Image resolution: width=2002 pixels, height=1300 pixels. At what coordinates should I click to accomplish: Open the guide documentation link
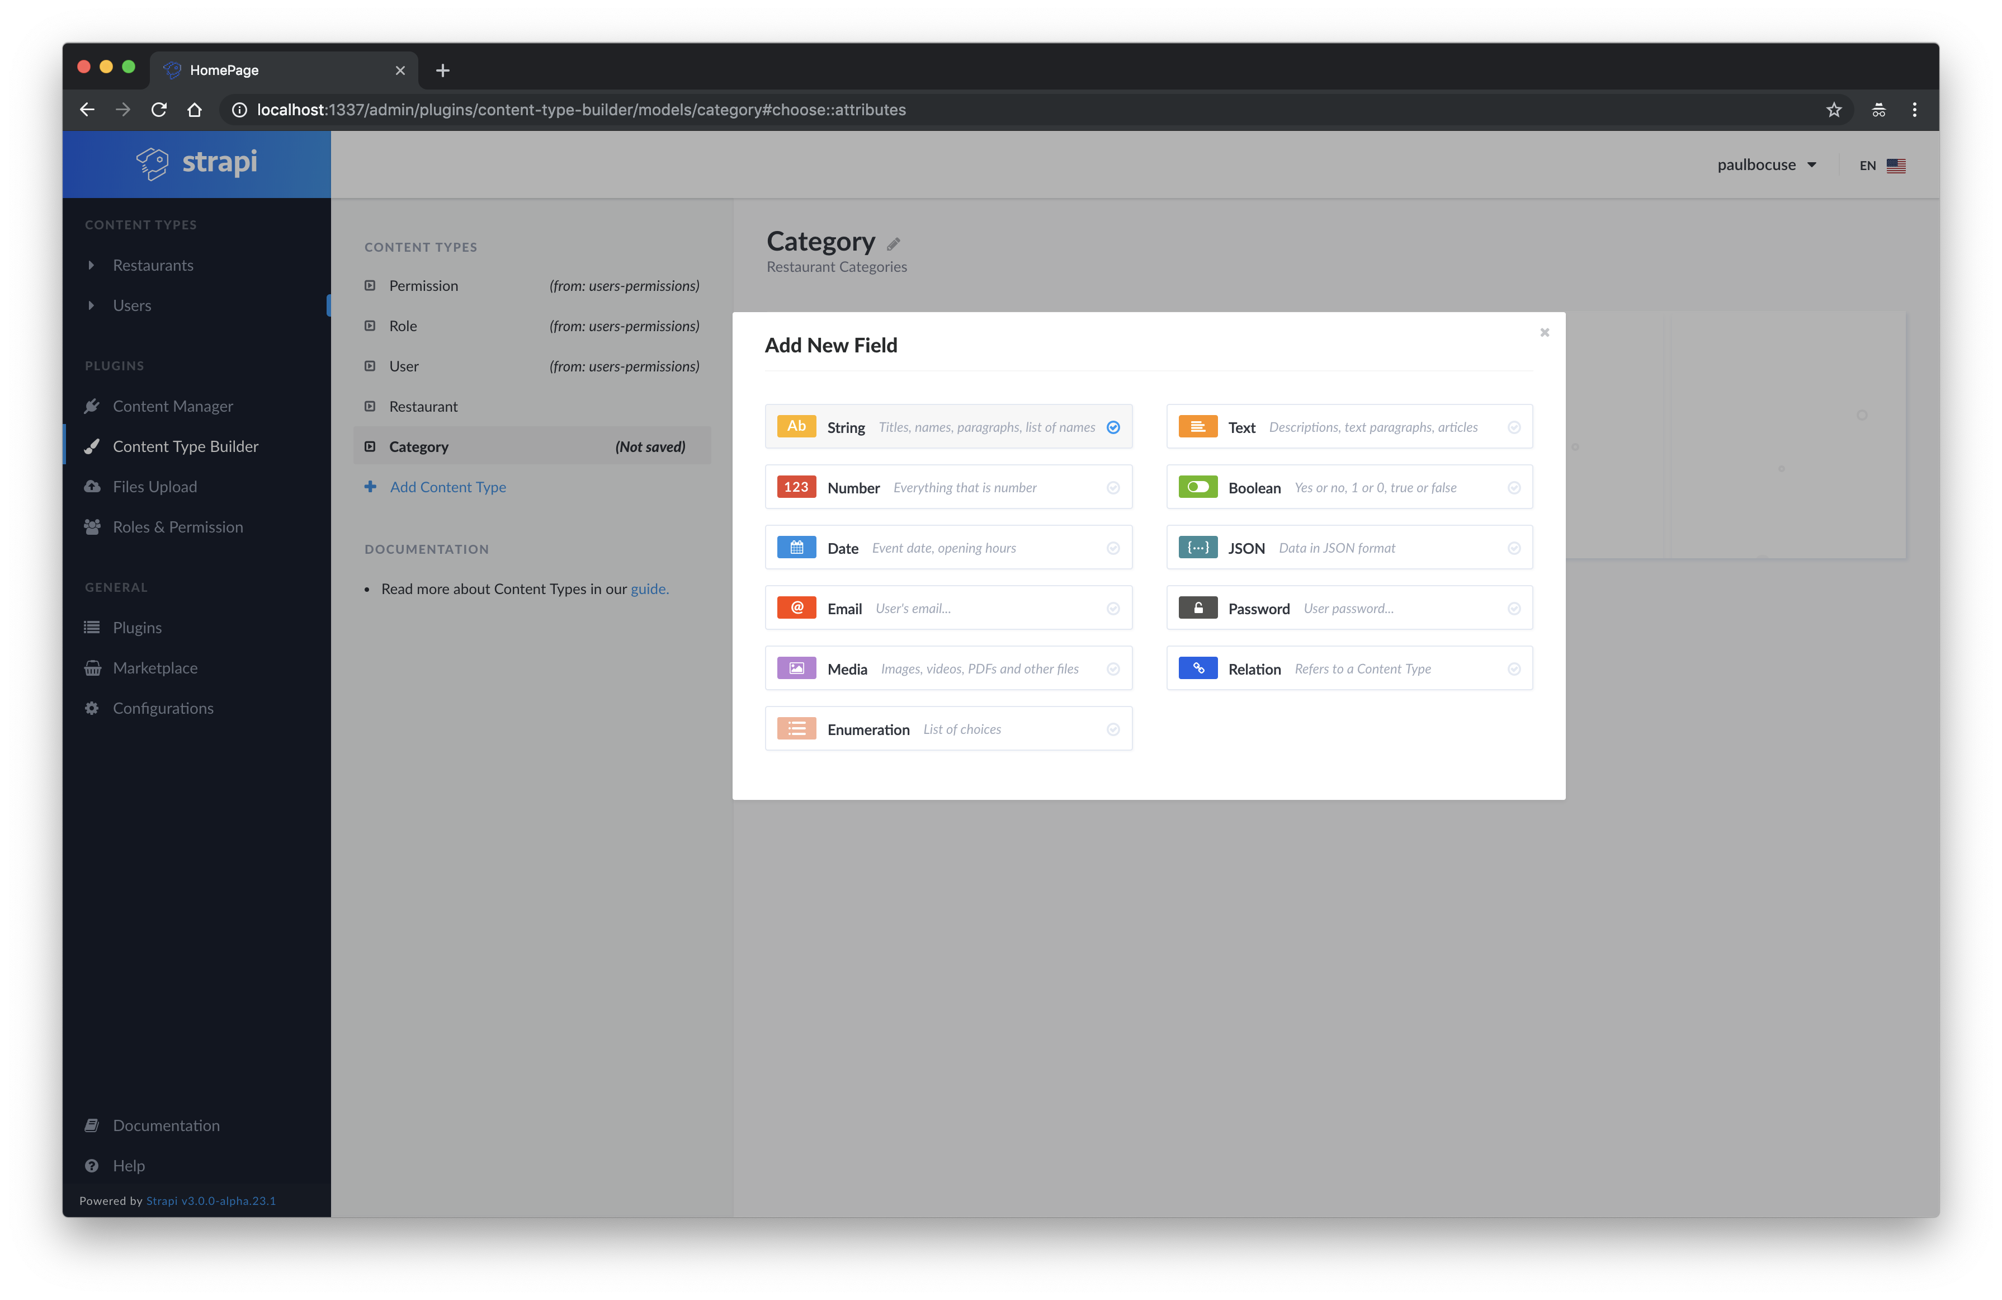pyautogui.click(x=649, y=589)
